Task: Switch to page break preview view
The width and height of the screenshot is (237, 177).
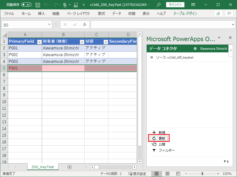Action: tap(178, 174)
